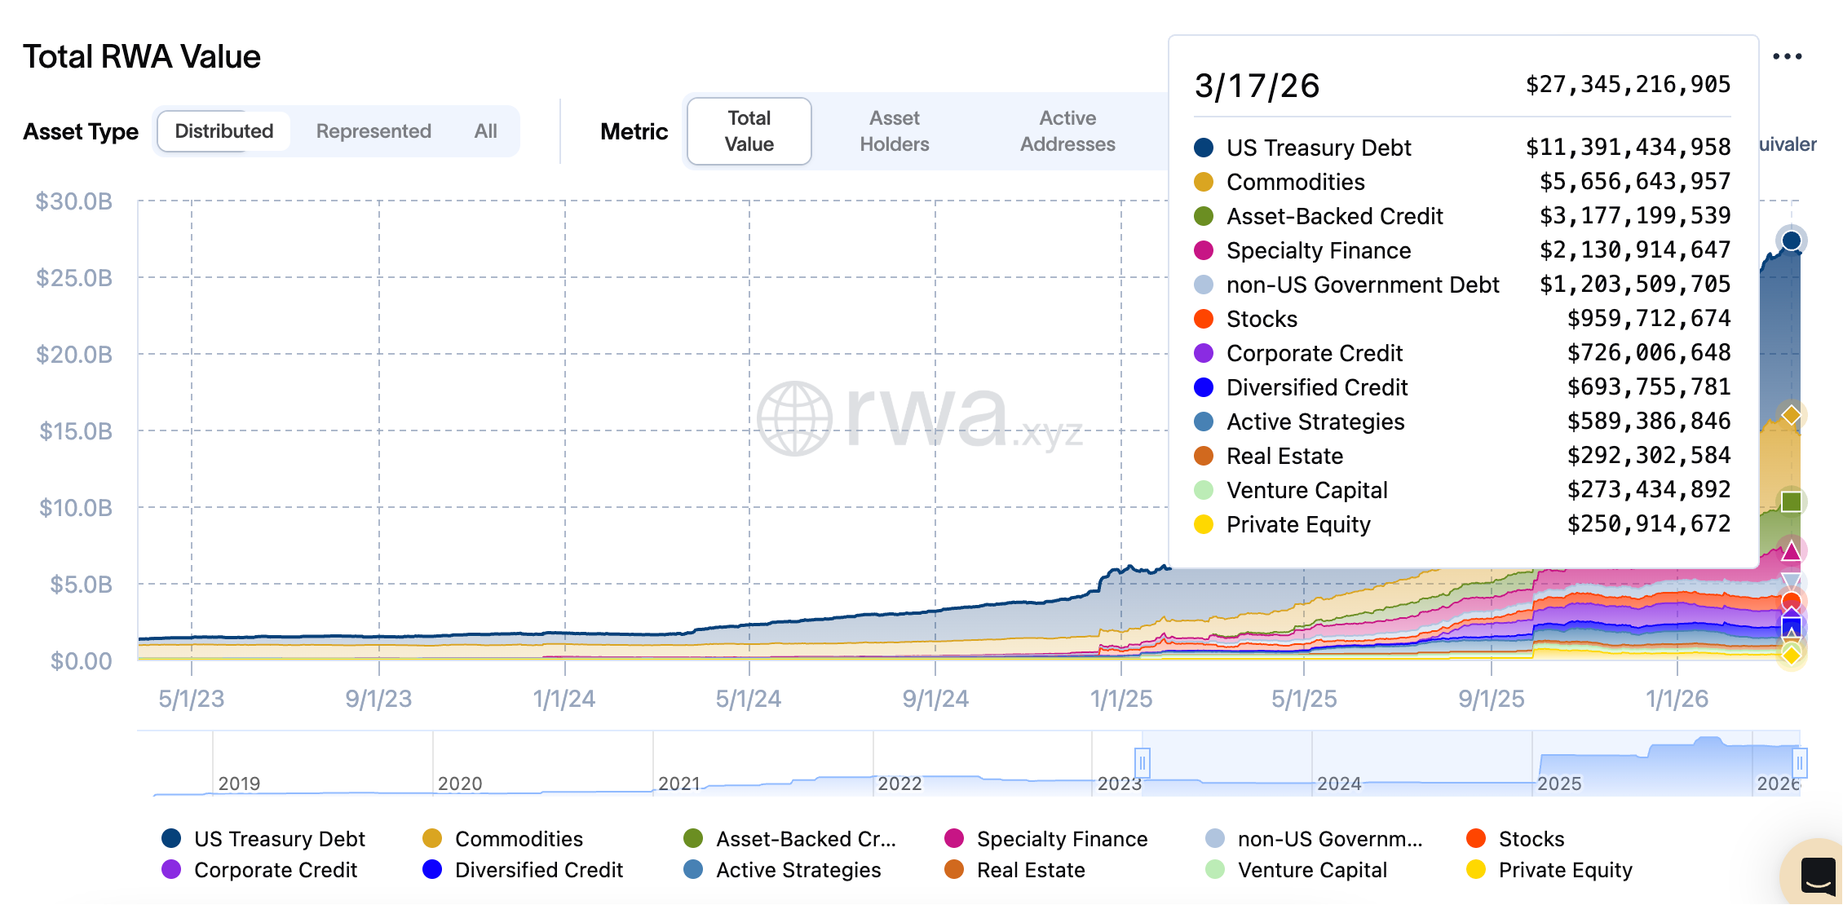Hide US Treasury Debt legend series
1843x905 pixels.
(x=263, y=839)
